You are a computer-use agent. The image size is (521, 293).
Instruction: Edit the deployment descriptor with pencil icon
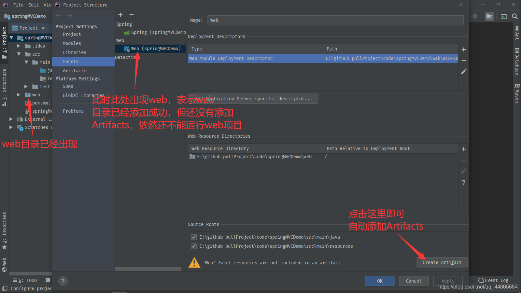464,71
